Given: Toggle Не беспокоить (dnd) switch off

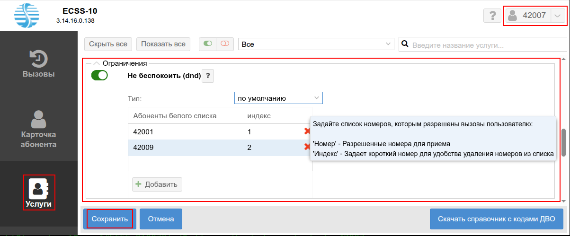Looking at the screenshot, I should [99, 75].
